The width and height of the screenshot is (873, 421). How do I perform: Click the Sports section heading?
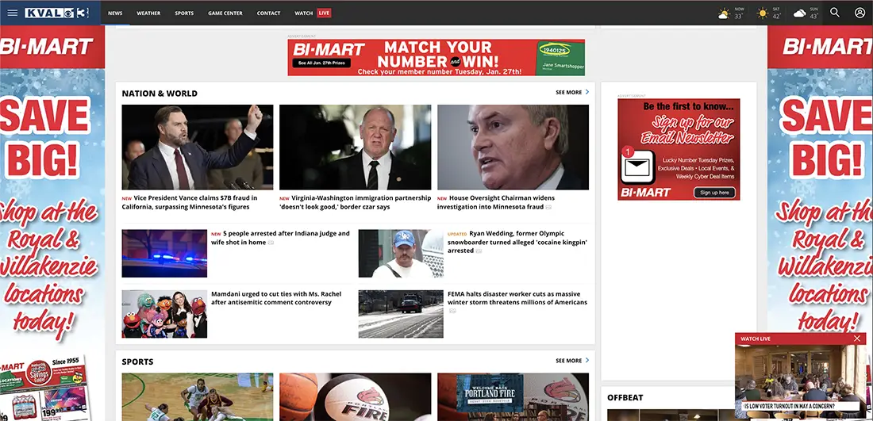137,362
